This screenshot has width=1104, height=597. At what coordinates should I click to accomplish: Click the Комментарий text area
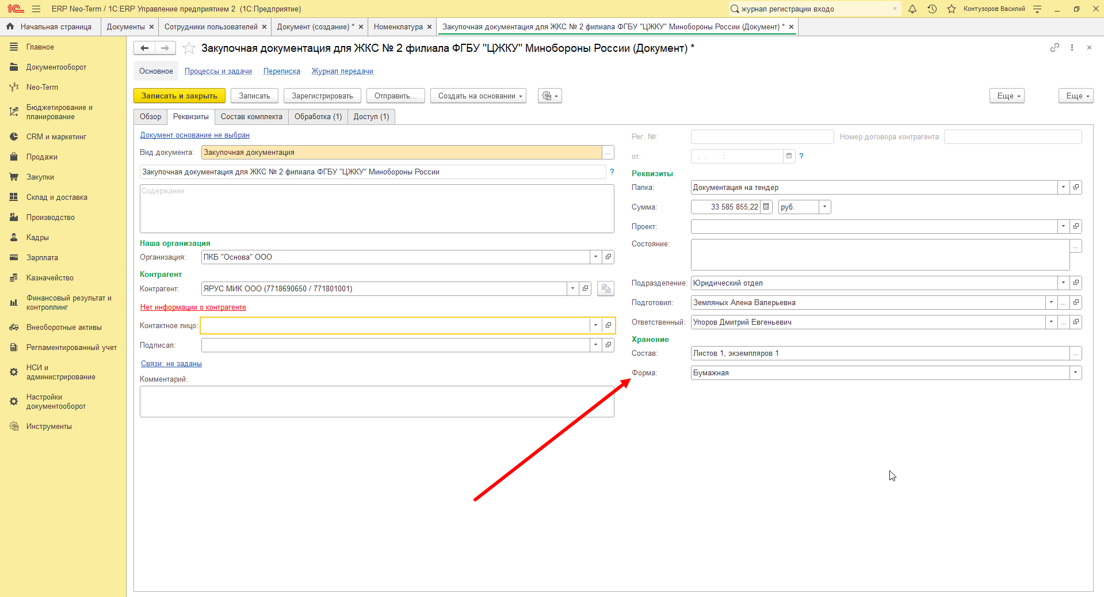pos(377,401)
